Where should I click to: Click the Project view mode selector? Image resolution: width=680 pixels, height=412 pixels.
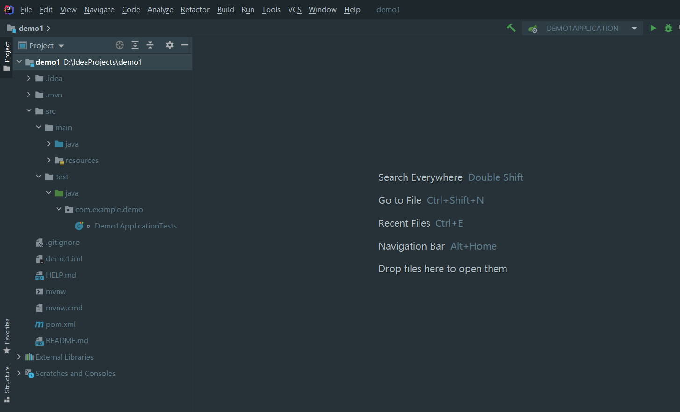tap(41, 45)
